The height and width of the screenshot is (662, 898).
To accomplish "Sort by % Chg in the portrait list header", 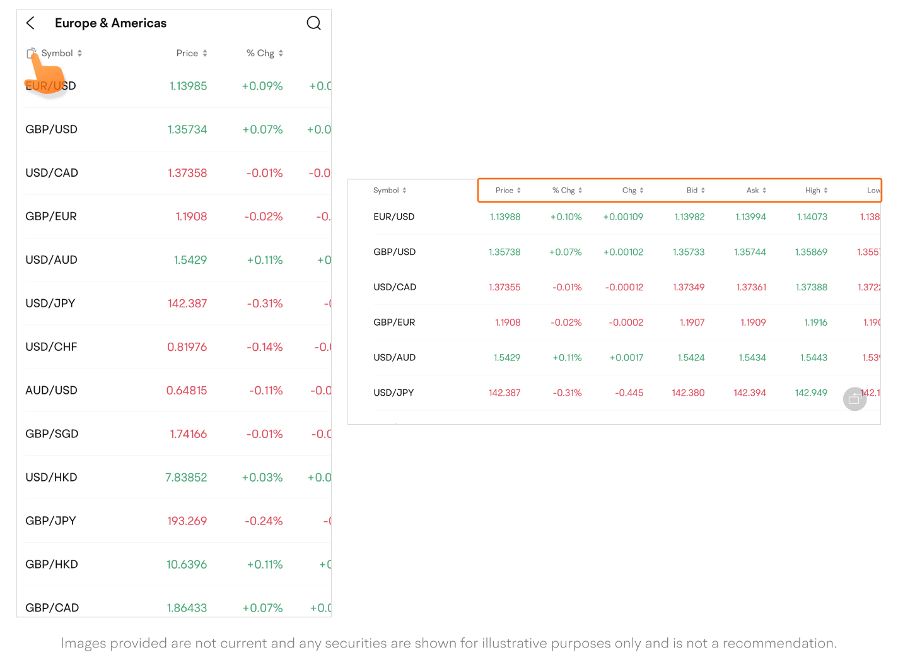I will pos(264,54).
